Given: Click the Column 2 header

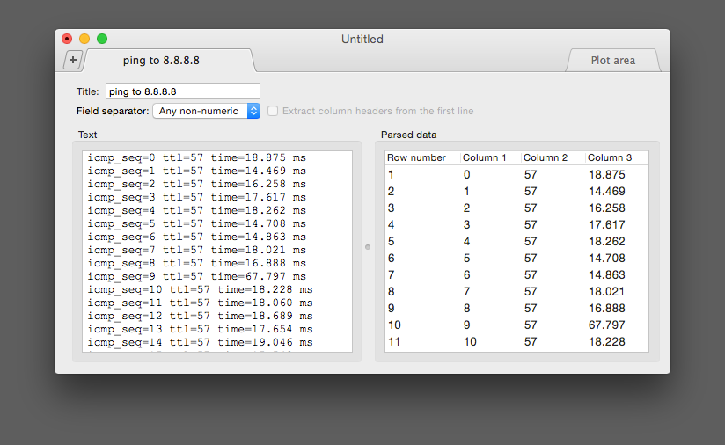Looking at the screenshot, I should click(x=546, y=158).
